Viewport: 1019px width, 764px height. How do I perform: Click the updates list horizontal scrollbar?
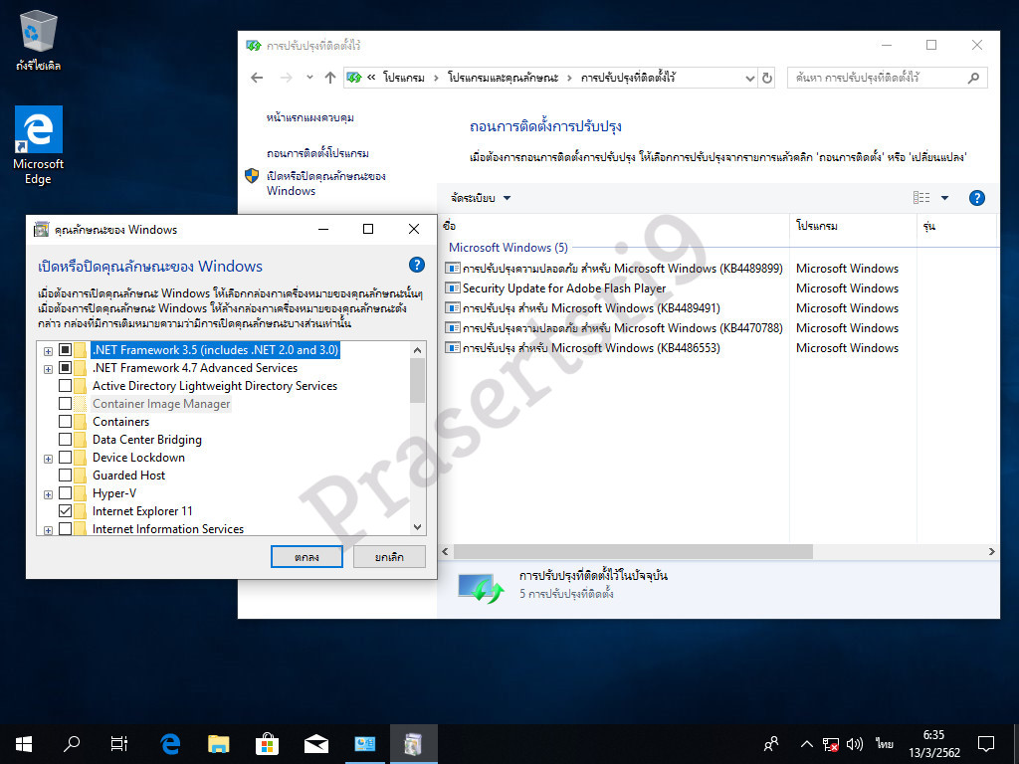[x=633, y=551]
